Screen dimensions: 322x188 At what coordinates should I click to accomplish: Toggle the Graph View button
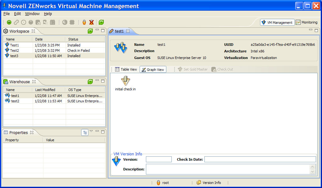[x=153, y=69]
